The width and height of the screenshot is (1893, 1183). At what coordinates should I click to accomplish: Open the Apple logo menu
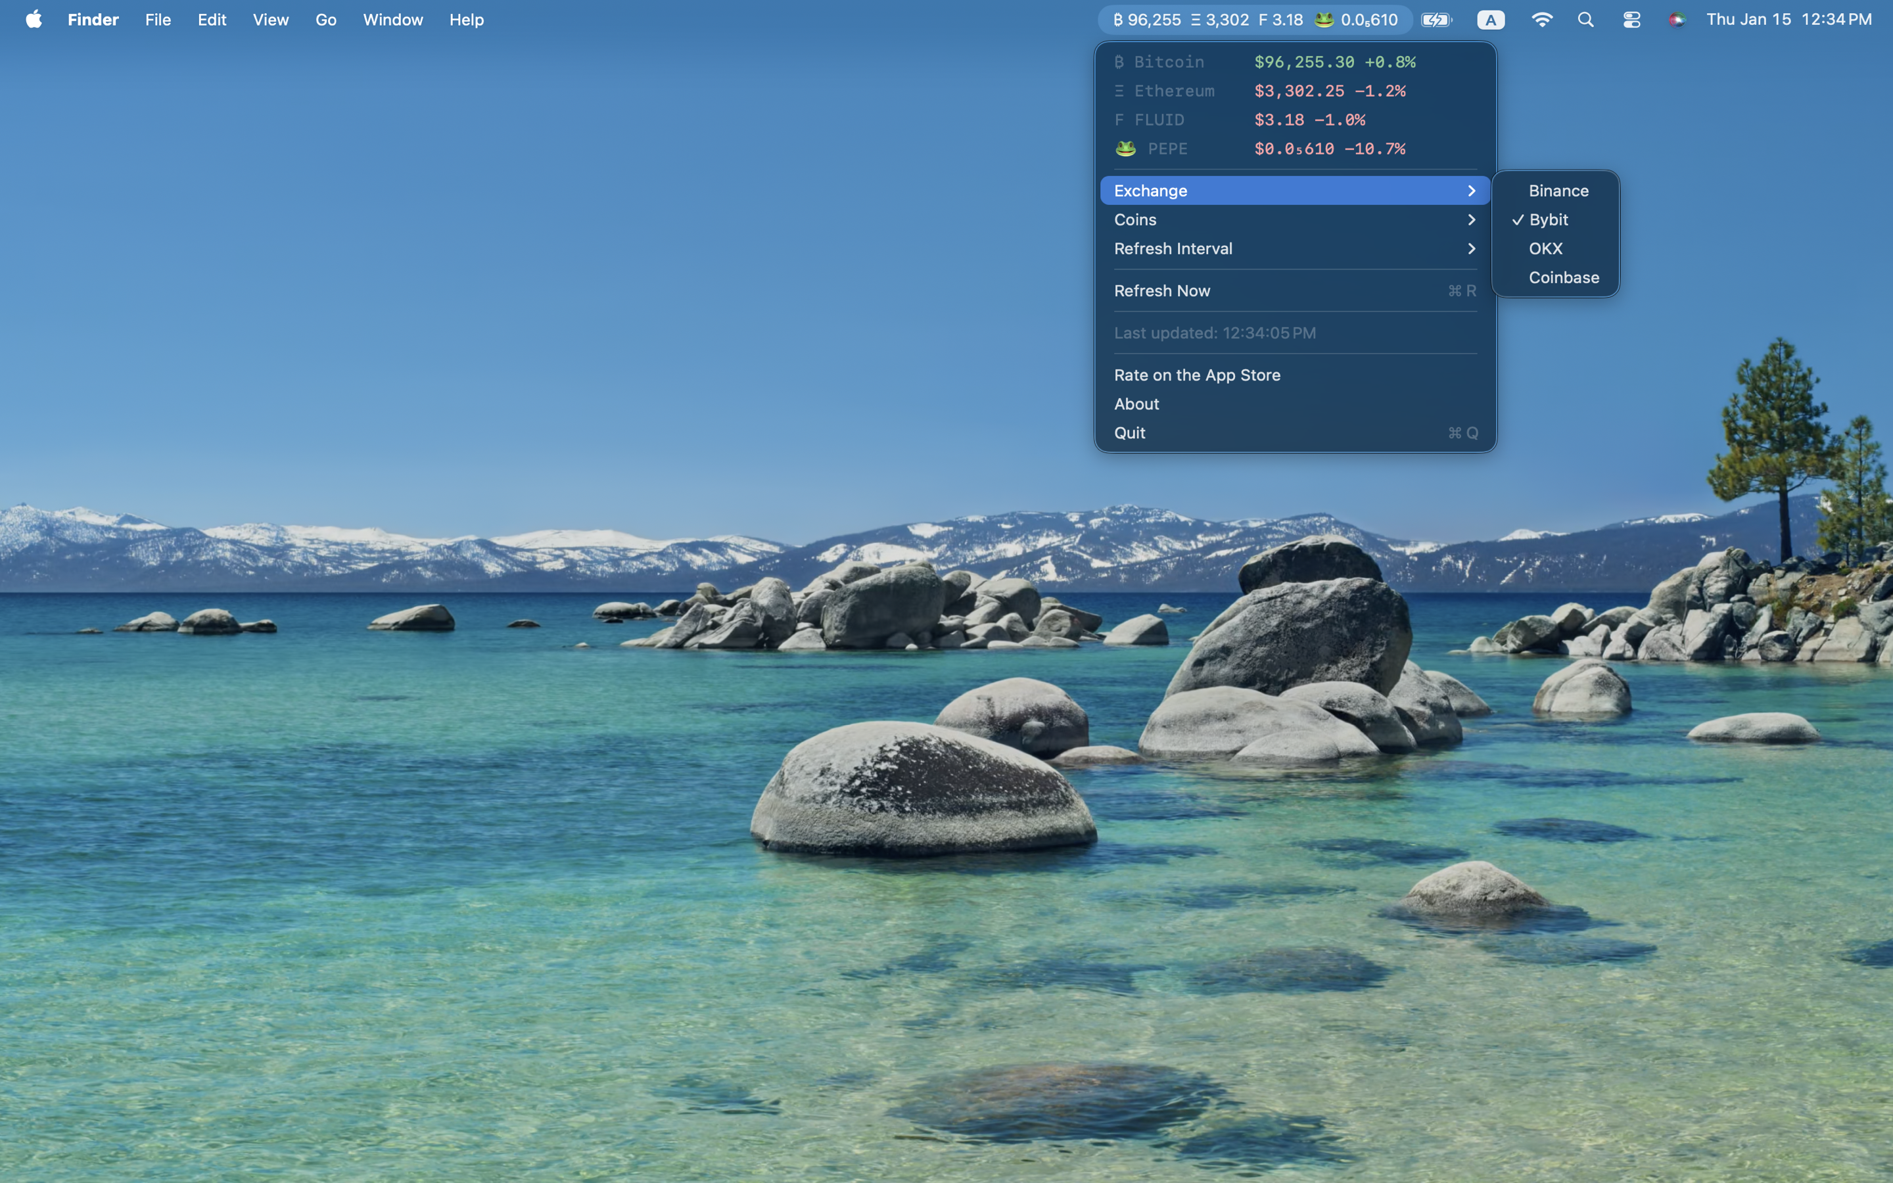34,20
